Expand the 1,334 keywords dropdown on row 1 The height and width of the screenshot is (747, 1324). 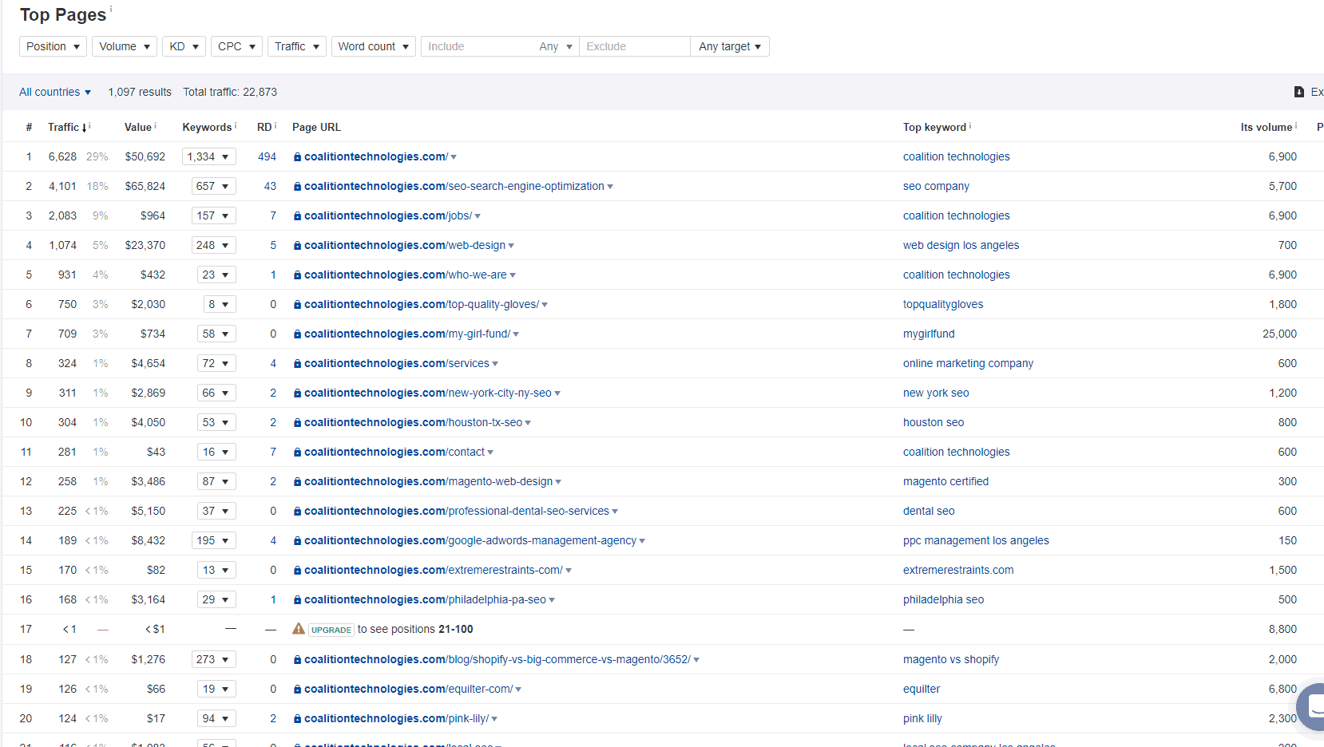(209, 156)
